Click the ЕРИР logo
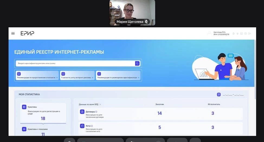 (x=27, y=33)
